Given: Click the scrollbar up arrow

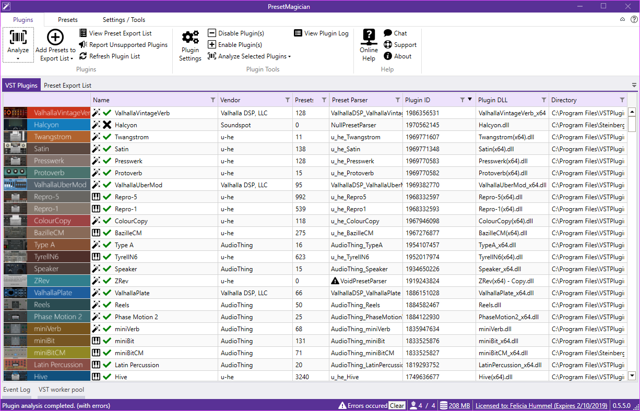Looking at the screenshot, I should tap(632, 112).
